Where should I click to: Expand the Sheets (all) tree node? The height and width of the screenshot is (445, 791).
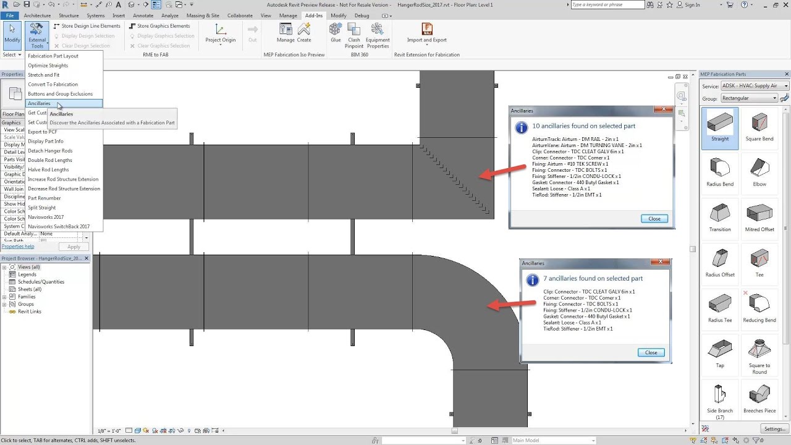click(x=4, y=289)
